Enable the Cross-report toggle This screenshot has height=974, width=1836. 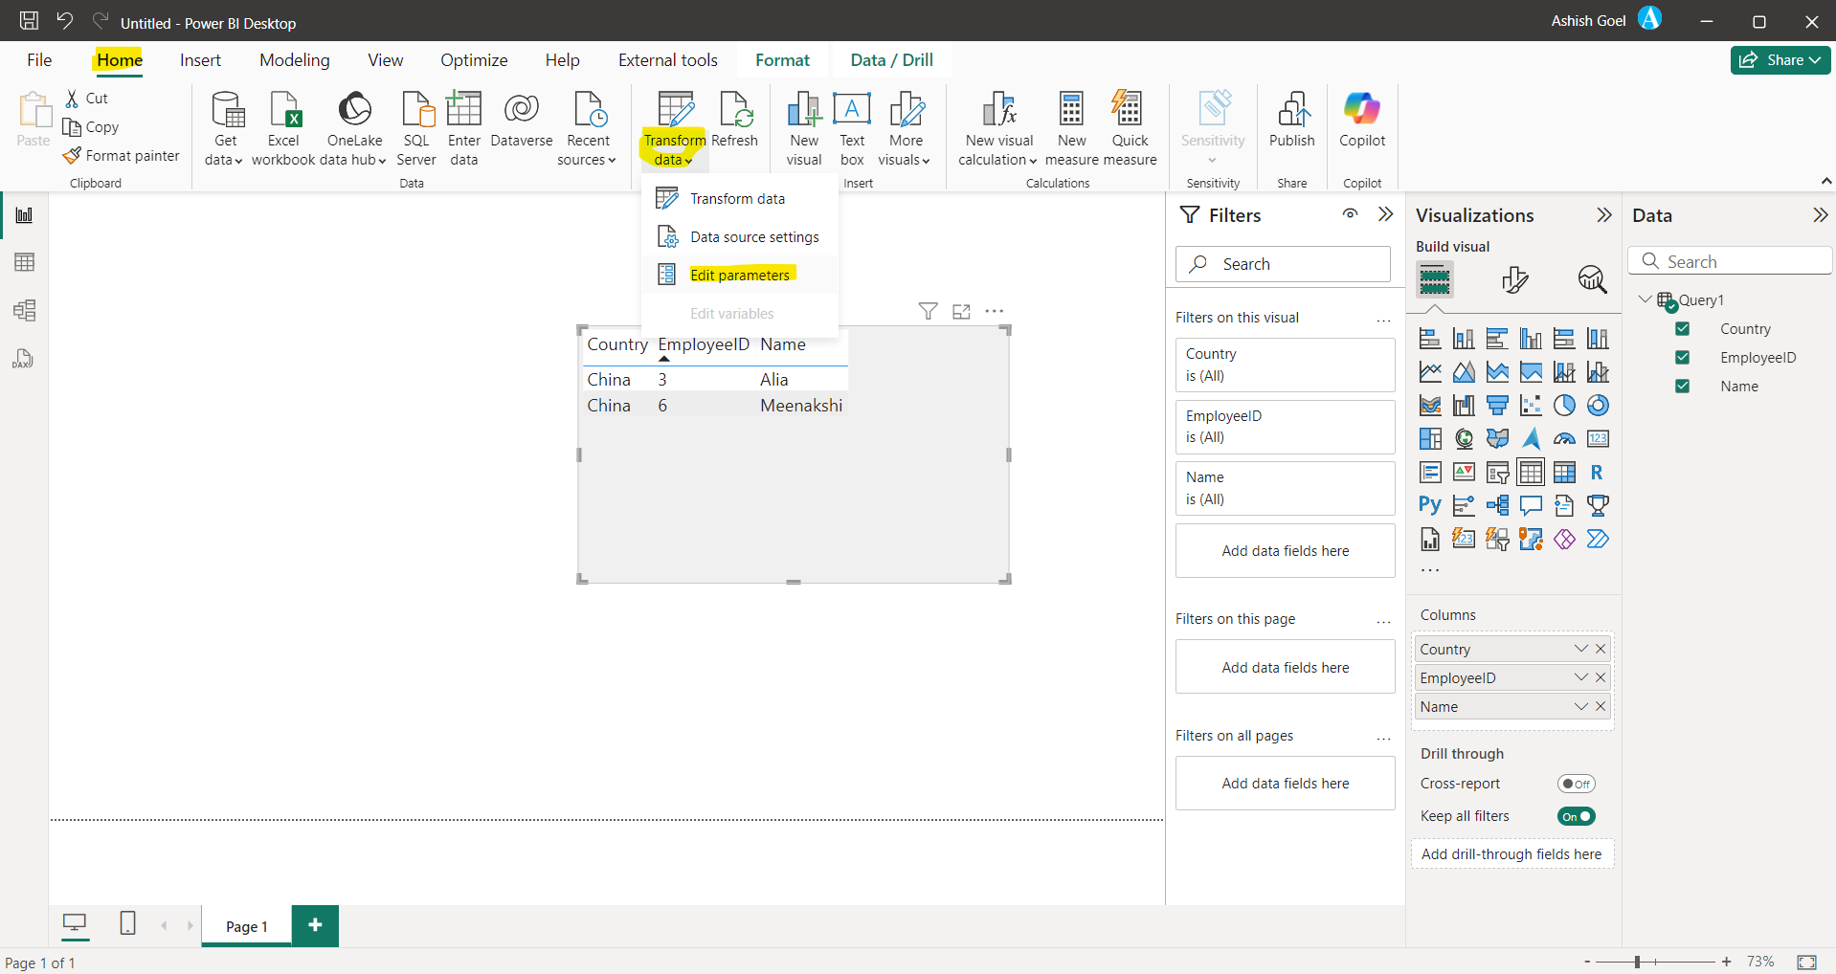(x=1576, y=783)
